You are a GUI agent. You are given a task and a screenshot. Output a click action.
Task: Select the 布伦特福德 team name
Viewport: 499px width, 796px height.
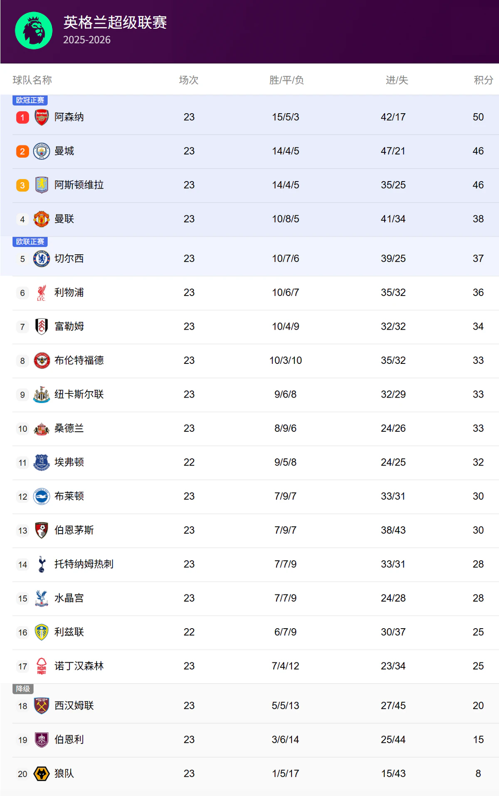(79, 360)
